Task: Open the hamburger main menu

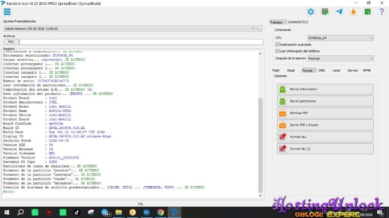Action: (7, 12)
